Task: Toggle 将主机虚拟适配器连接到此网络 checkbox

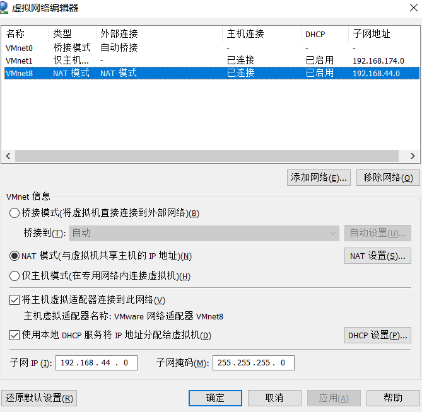Action: point(15,300)
